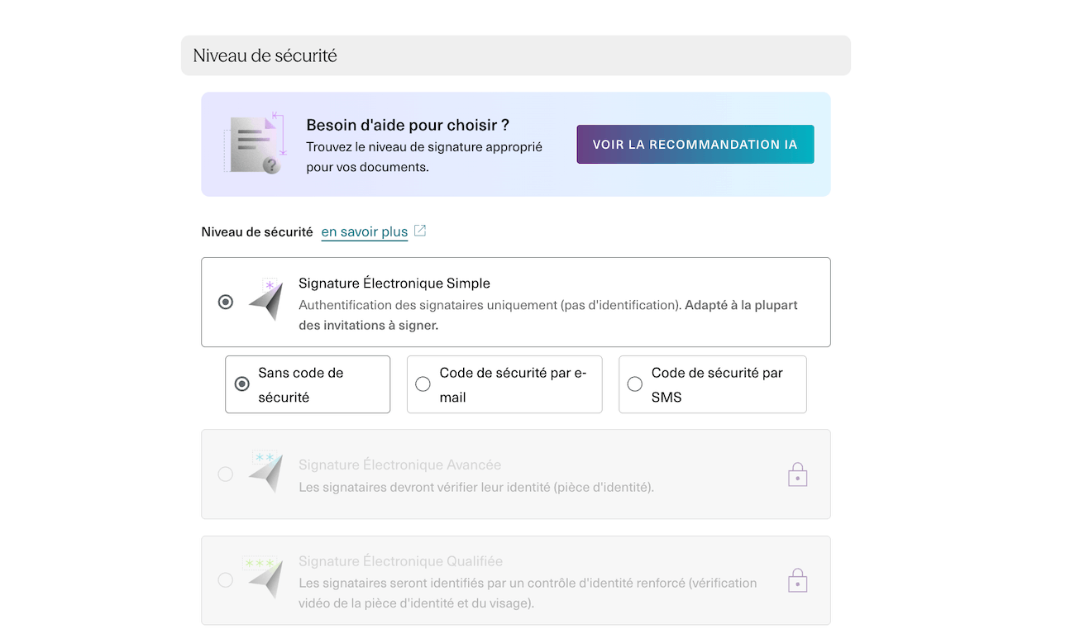
Task: Click the document help illustration icon
Action: (255, 145)
